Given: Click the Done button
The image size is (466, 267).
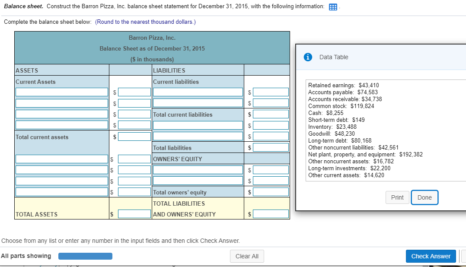Looking at the screenshot, I should [424, 197].
